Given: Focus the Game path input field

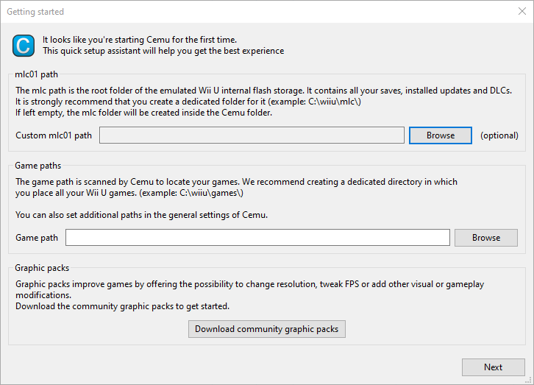Looking at the screenshot, I should (257, 238).
